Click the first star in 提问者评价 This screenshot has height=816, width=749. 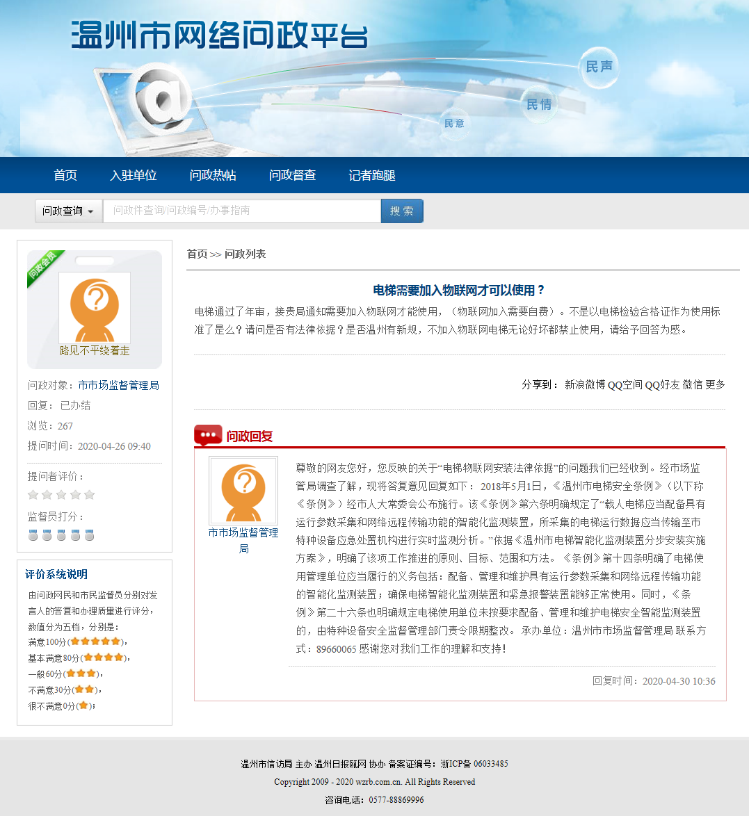pos(33,495)
